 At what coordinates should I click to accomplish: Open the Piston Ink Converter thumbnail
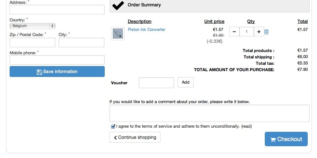click(x=118, y=34)
